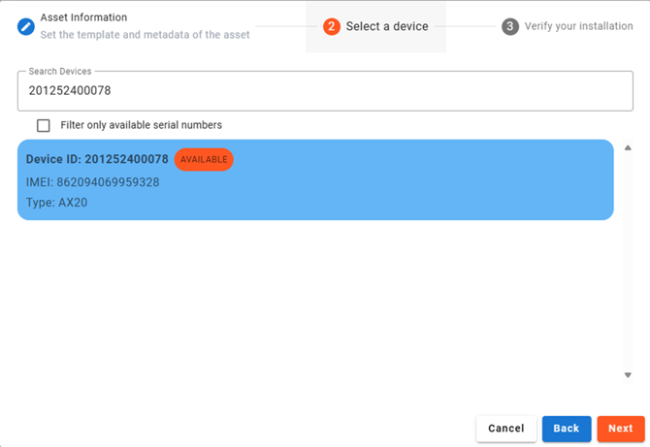Tick the filter available serial numbers checkbox

point(44,125)
